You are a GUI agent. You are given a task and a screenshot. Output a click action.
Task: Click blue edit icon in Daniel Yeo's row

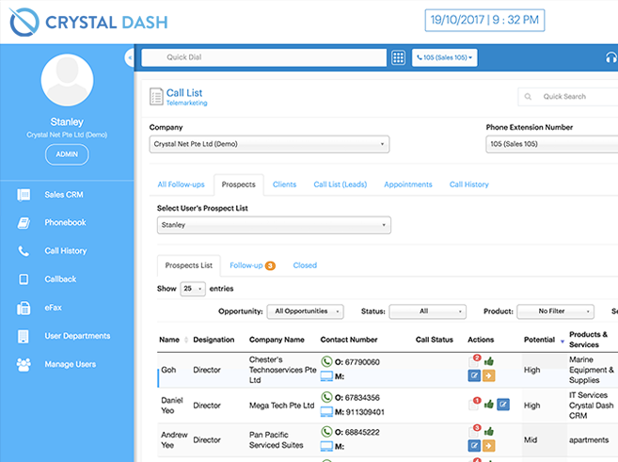click(x=503, y=405)
